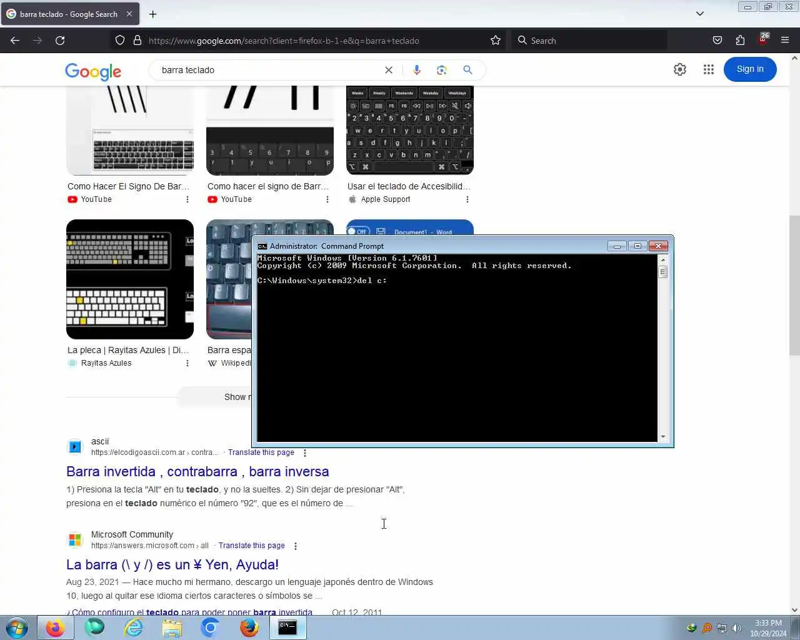Click the del c: command line text

372,281
